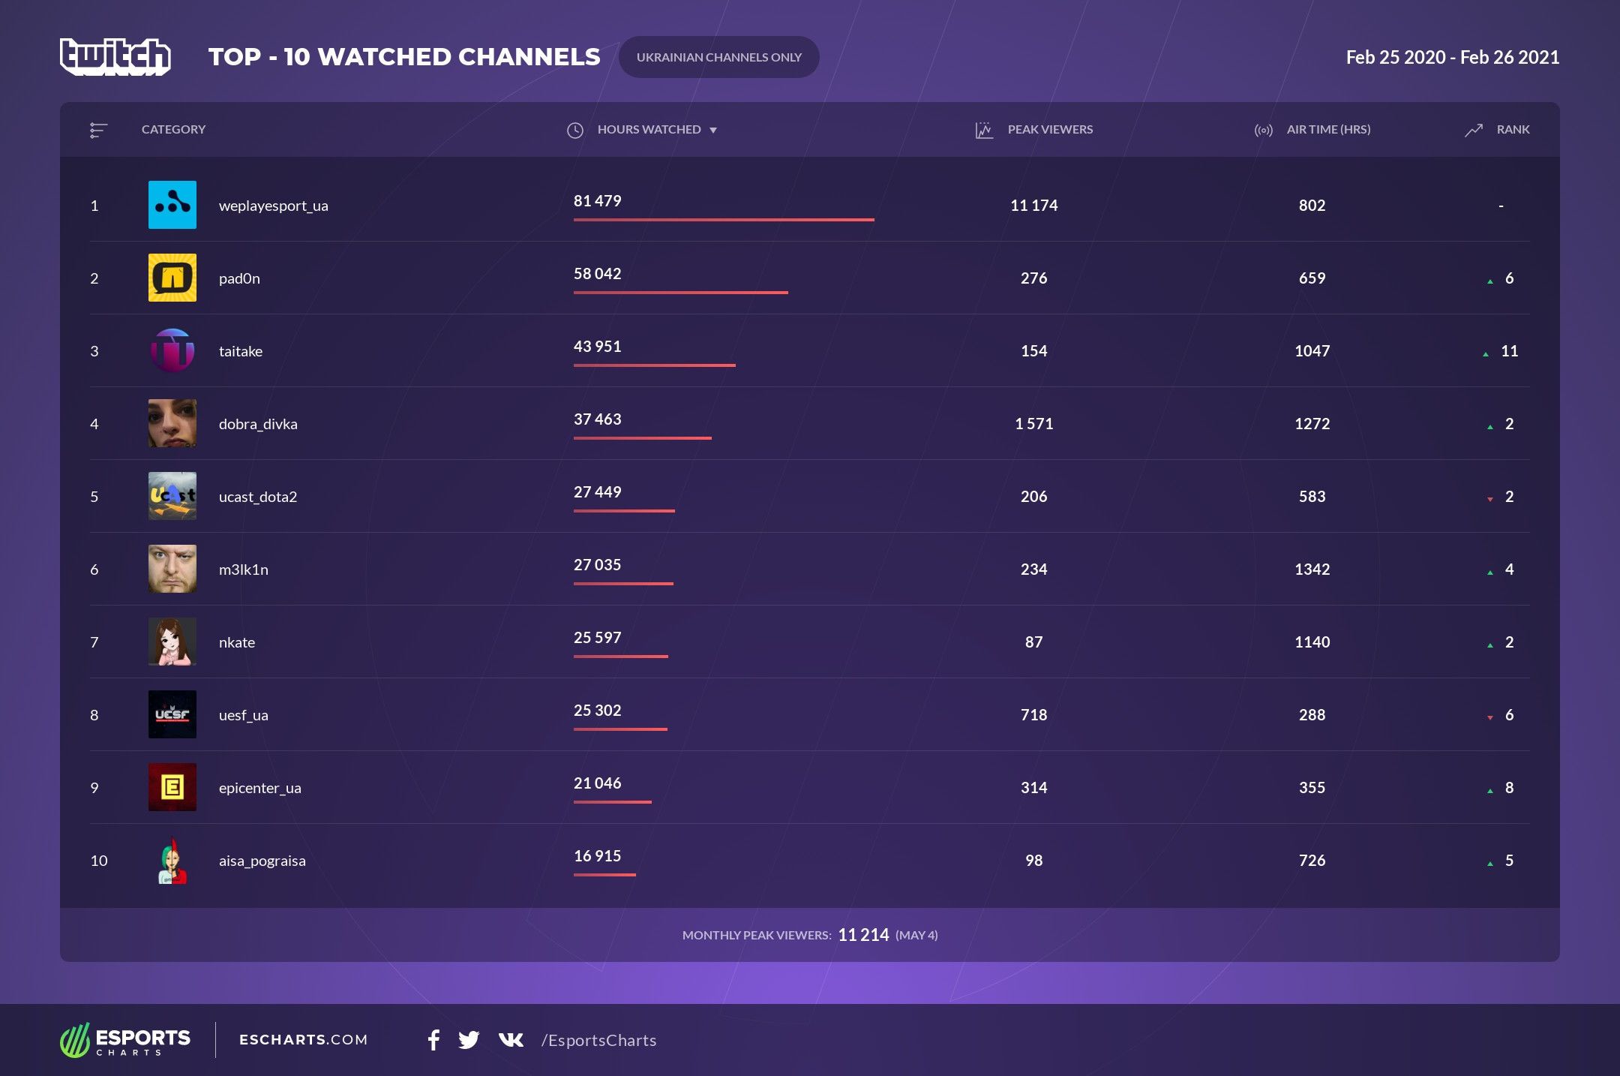Click the Category column header
This screenshot has width=1620, height=1076.
(x=173, y=130)
